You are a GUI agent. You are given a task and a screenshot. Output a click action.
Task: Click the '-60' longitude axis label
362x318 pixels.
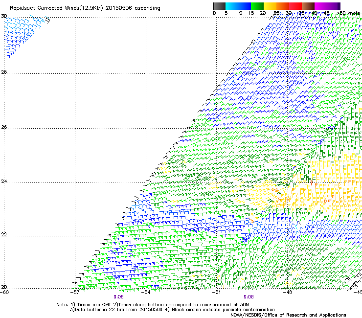click(x=4, y=292)
